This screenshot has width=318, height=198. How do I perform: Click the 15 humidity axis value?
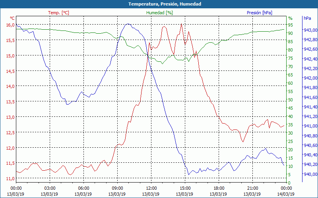click(x=291, y=158)
